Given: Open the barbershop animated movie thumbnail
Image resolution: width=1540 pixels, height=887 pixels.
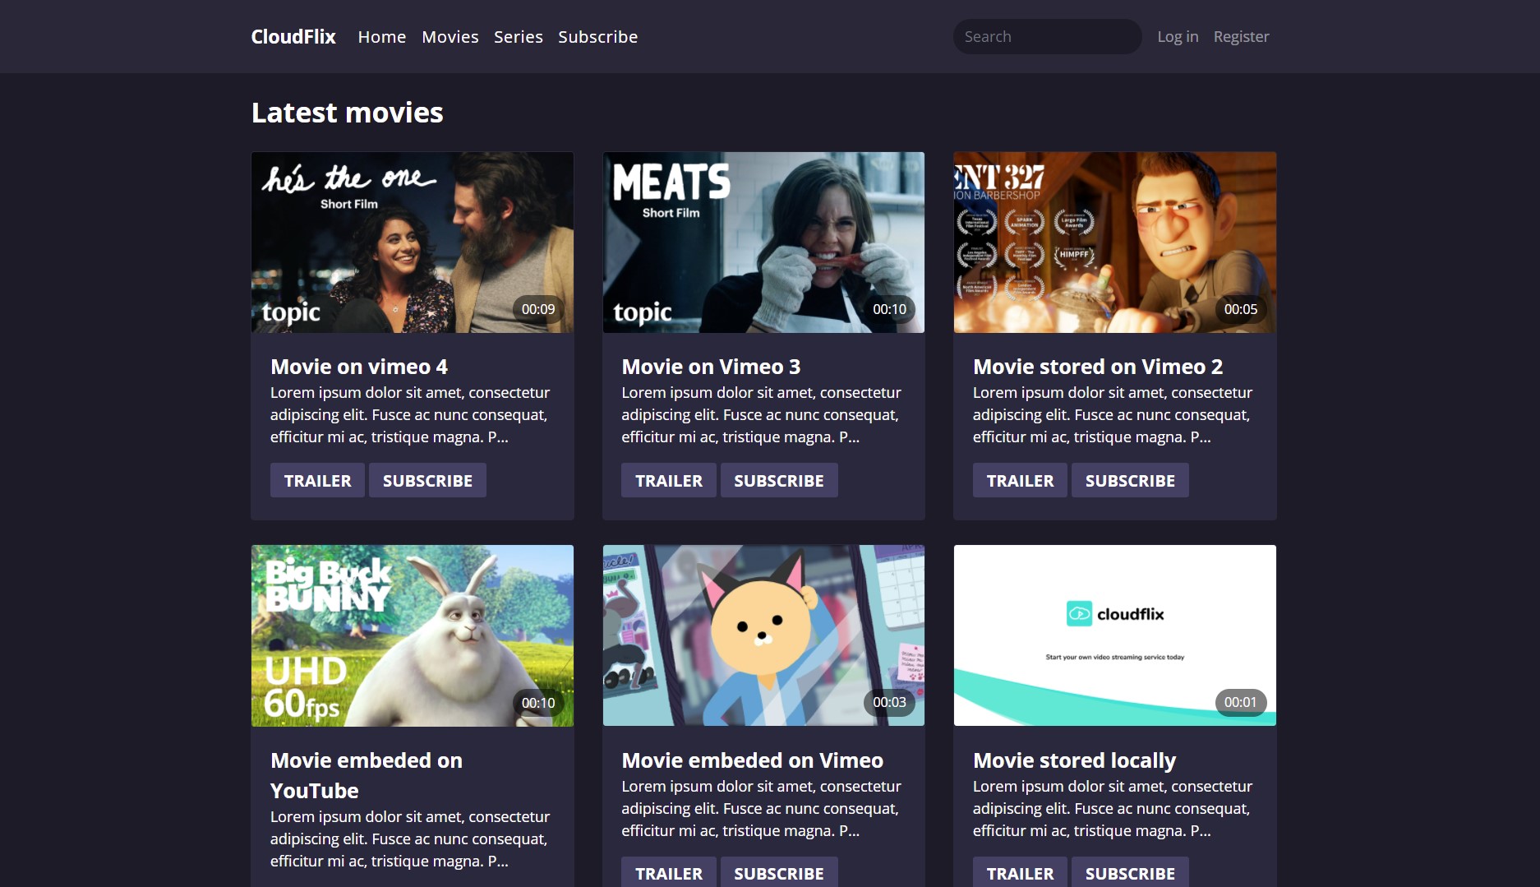Looking at the screenshot, I should (1115, 243).
